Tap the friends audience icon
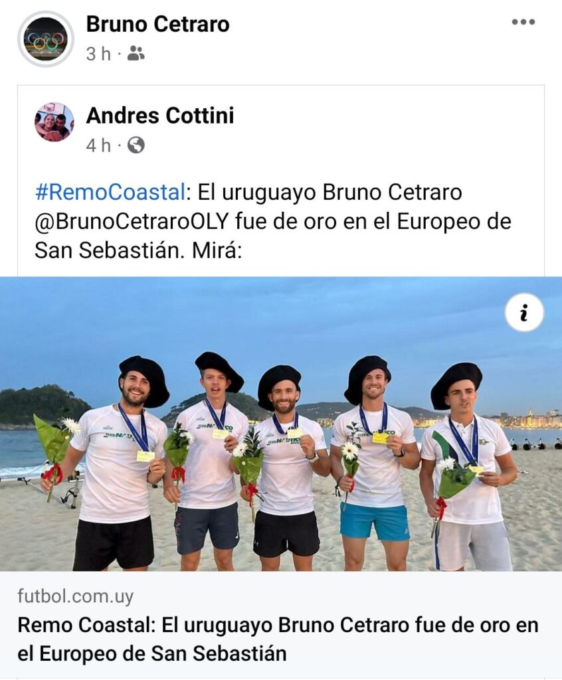Image resolution: width=562 pixels, height=680 pixels. click(x=136, y=54)
